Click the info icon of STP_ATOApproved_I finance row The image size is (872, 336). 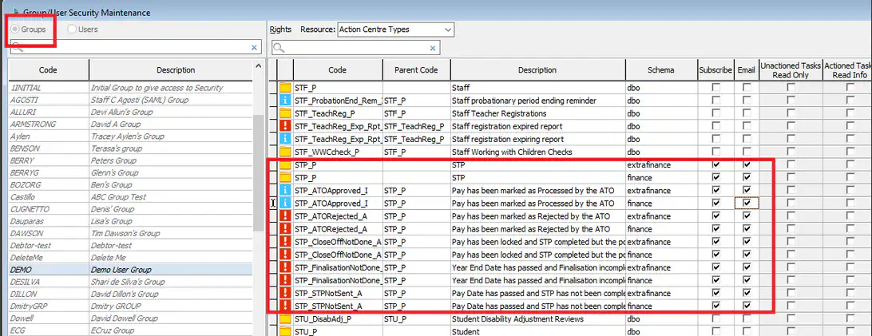[285, 204]
